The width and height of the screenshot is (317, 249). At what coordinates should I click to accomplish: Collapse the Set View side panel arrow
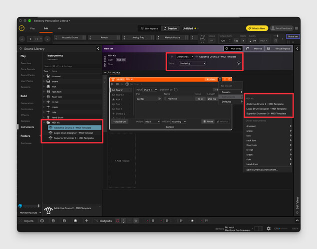tap(297, 49)
